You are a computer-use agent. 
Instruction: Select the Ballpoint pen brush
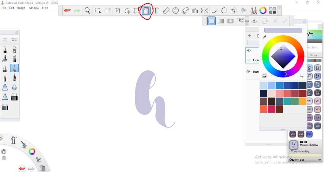click(5, 68)
